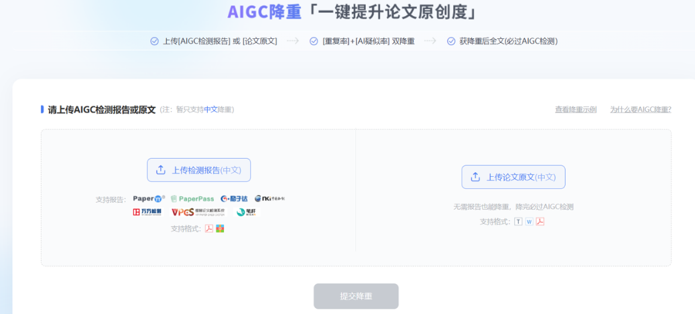Open the 查看降重示例 link
This screenshot has width=695, height=314.
576,109
